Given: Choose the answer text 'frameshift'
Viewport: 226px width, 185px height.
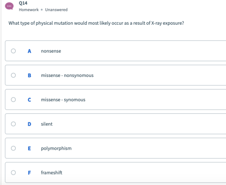Looking at the screenshot, I should click(x=52, y=172).
